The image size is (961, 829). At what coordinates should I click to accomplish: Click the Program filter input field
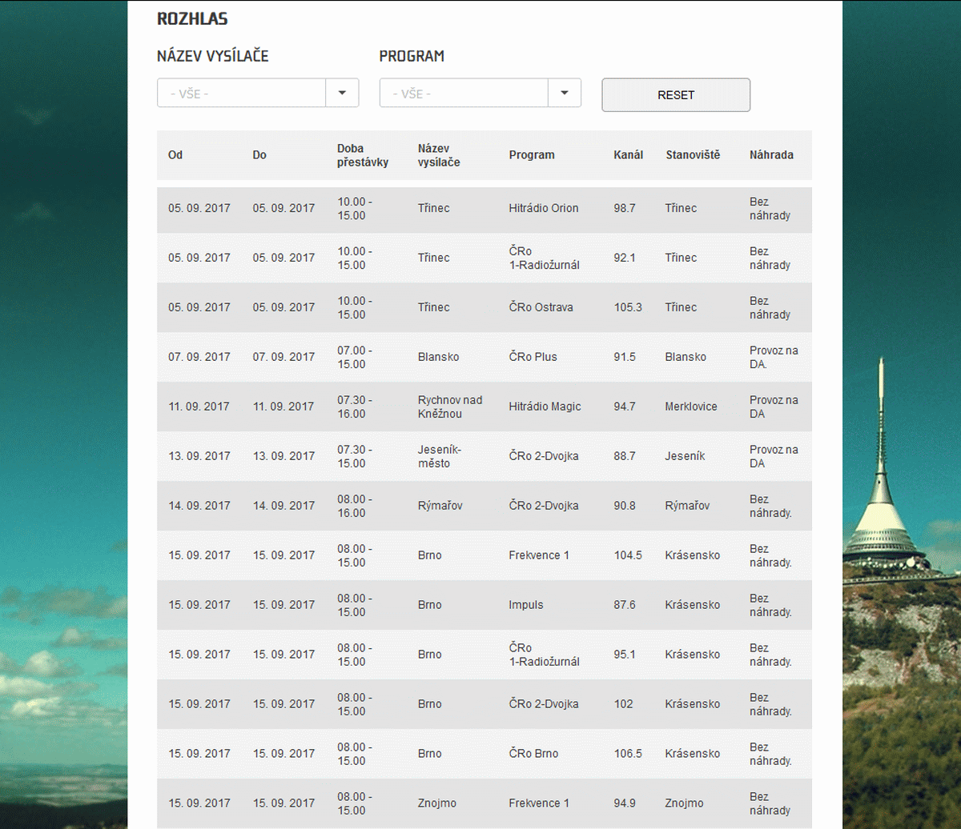[x=463, y=93]
